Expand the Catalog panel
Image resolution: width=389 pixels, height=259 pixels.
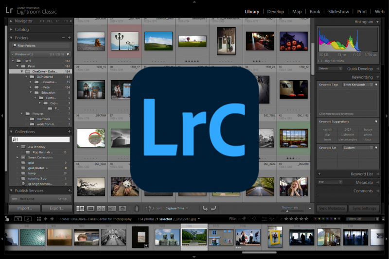point(11,30)
